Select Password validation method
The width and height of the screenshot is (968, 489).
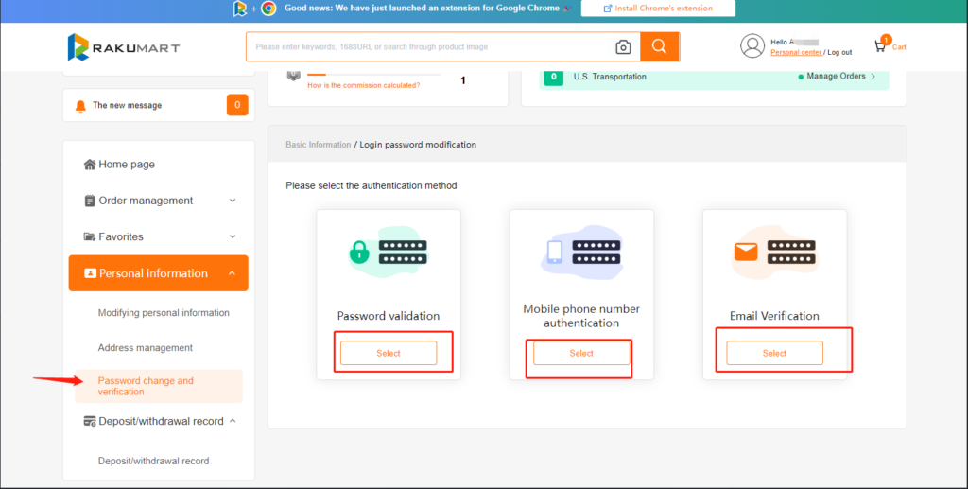click(x=389, y=353)
